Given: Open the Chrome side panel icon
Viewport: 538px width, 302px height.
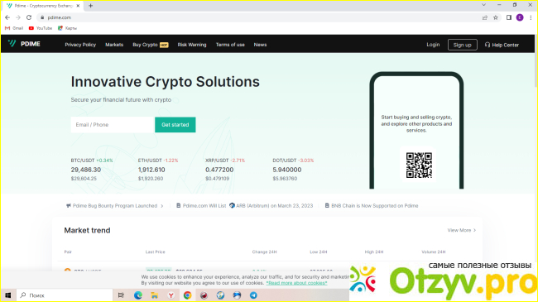Looking at the screenshot, I should (x=509, y=17).
